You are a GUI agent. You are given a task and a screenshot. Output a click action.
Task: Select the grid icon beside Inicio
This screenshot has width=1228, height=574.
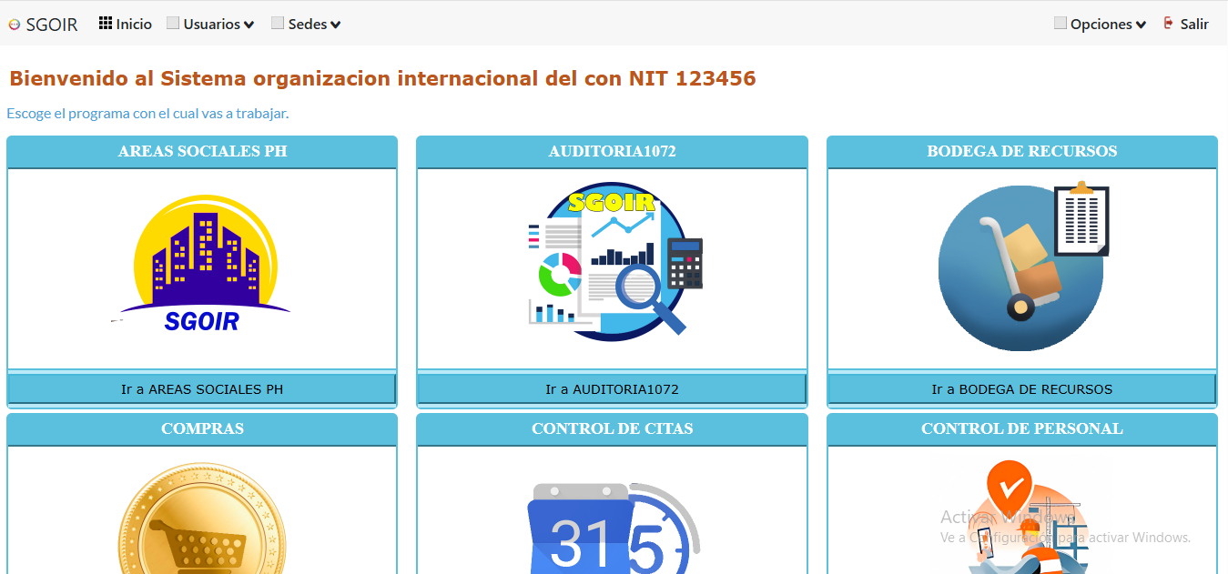[105, 23]
